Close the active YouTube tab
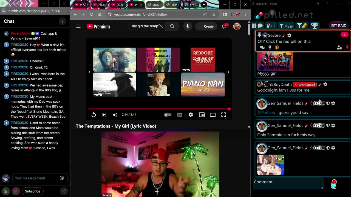 pos(141,5)
